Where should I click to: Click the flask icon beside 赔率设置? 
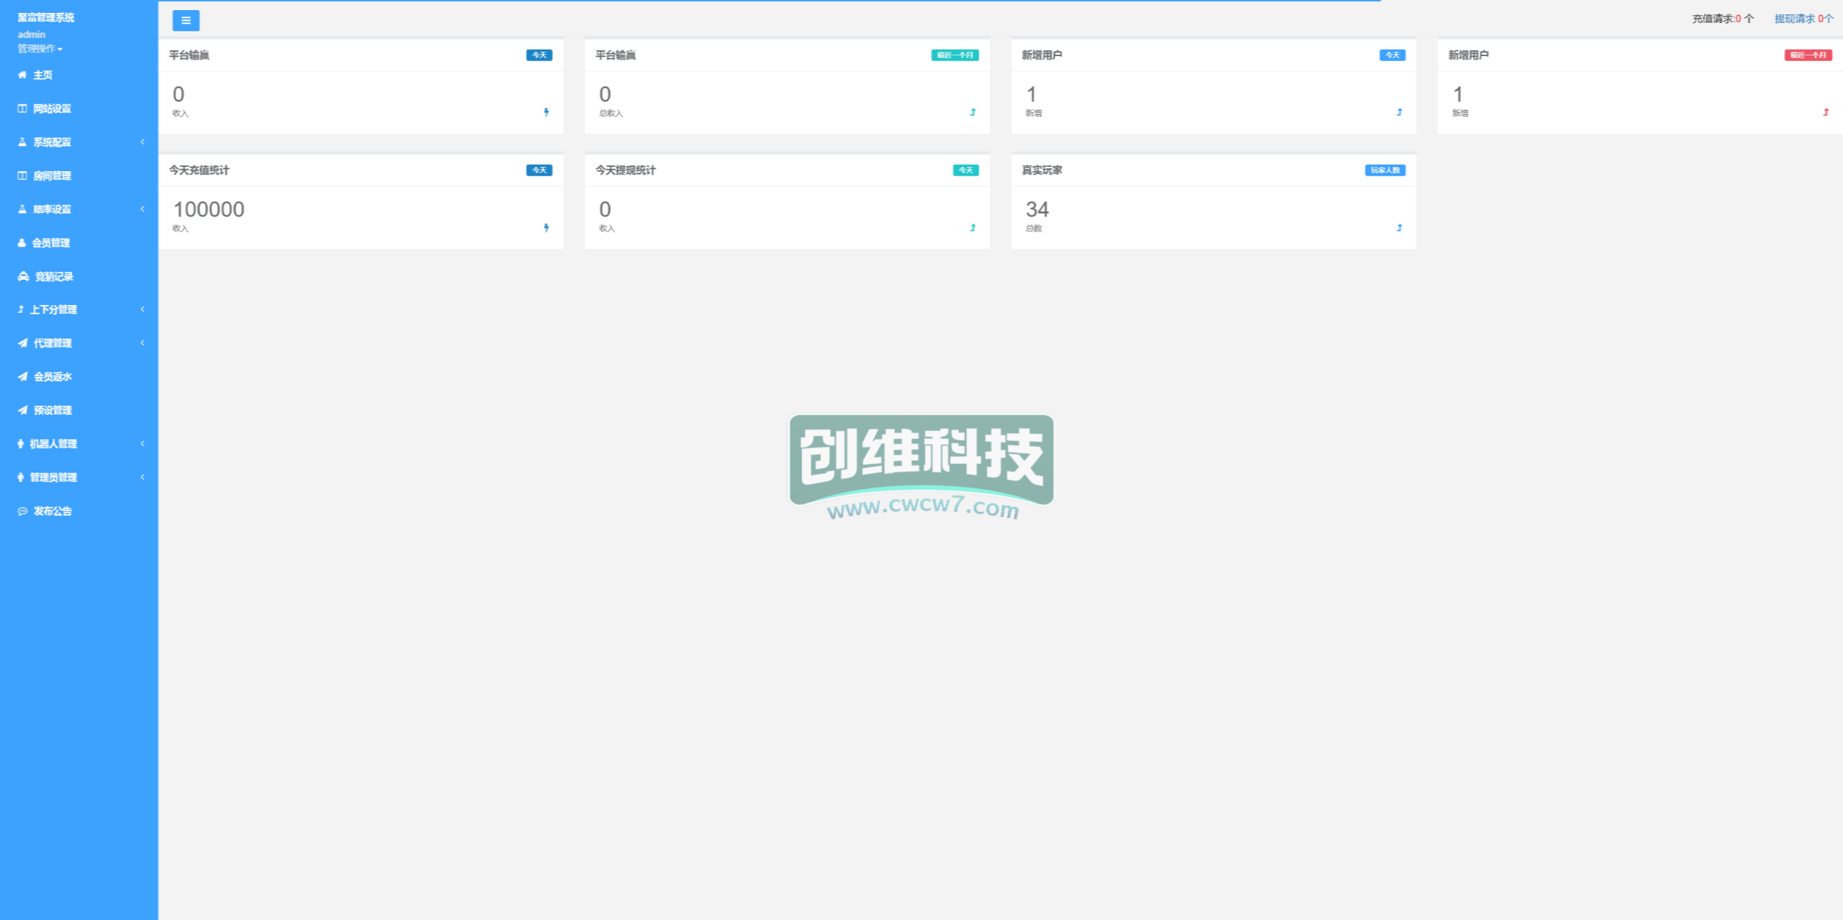(22, 209)
